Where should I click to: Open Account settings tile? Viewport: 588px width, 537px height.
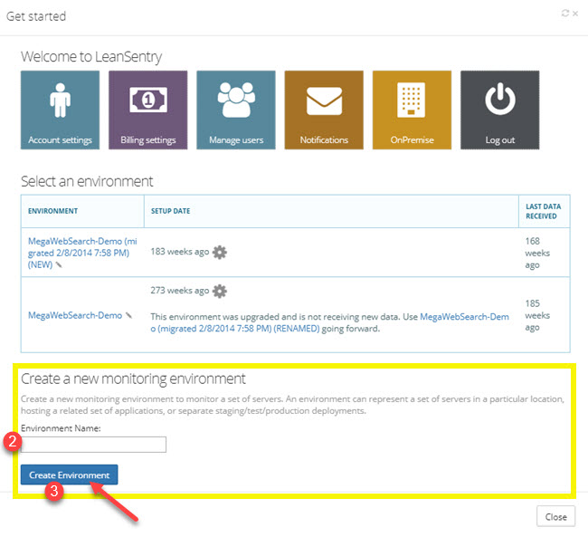(x=60, y=110)
